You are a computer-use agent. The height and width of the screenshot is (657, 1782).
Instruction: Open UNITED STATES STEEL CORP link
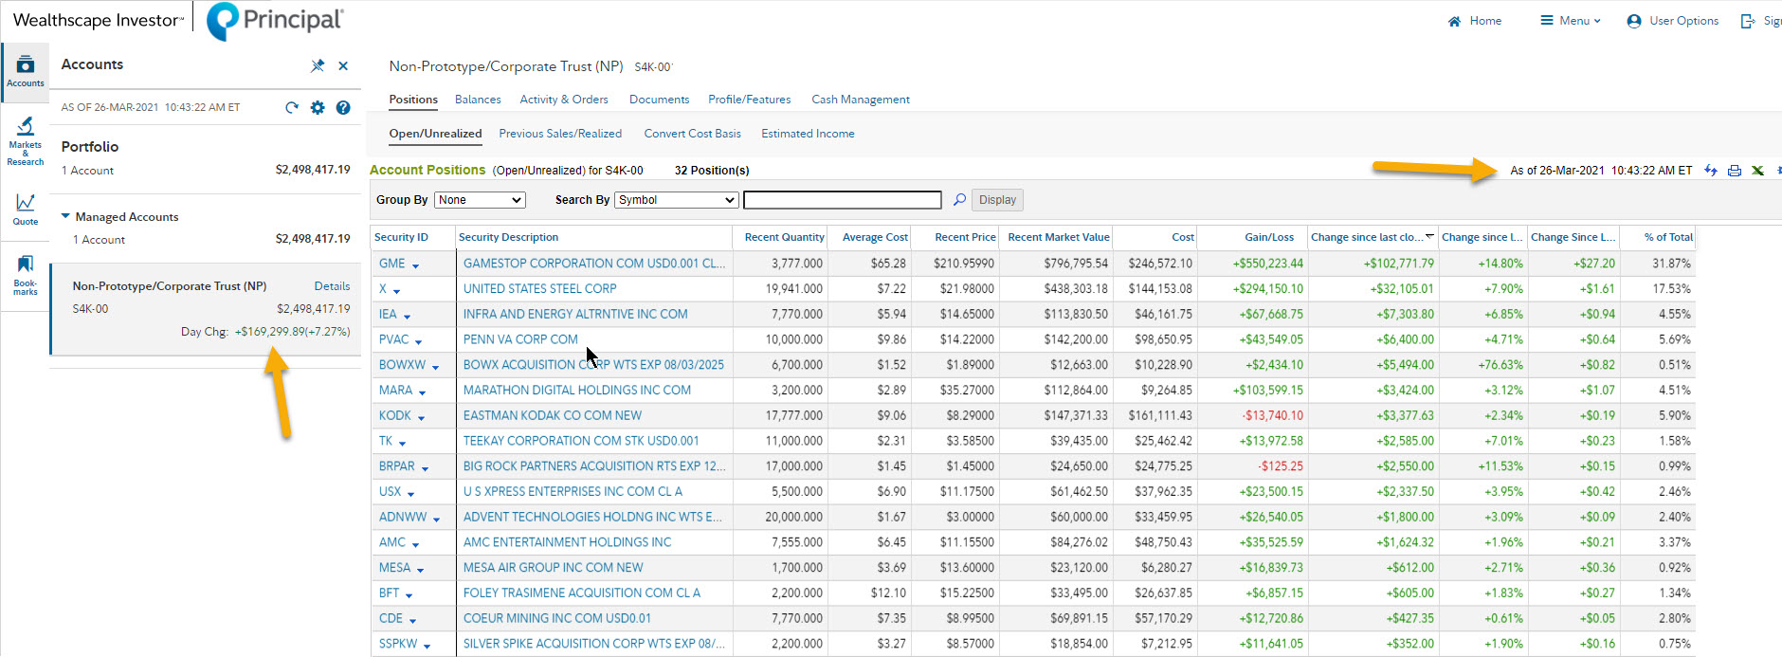[539, 289]
